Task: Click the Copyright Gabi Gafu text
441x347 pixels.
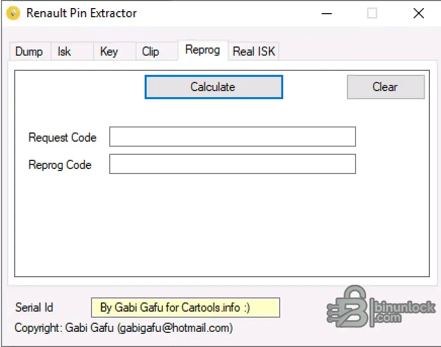Action: coord(124,328)
